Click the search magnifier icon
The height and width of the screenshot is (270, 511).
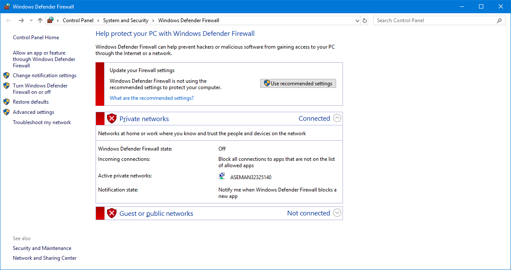pyautogui.click(x=499, y=20)
